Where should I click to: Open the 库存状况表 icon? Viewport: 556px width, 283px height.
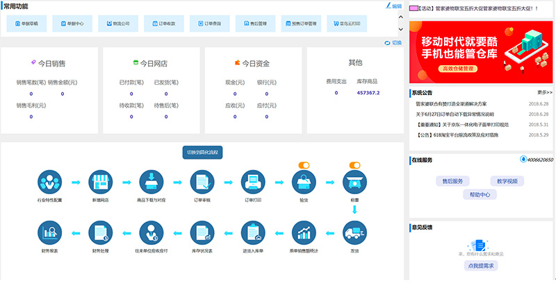pos(202,233)
